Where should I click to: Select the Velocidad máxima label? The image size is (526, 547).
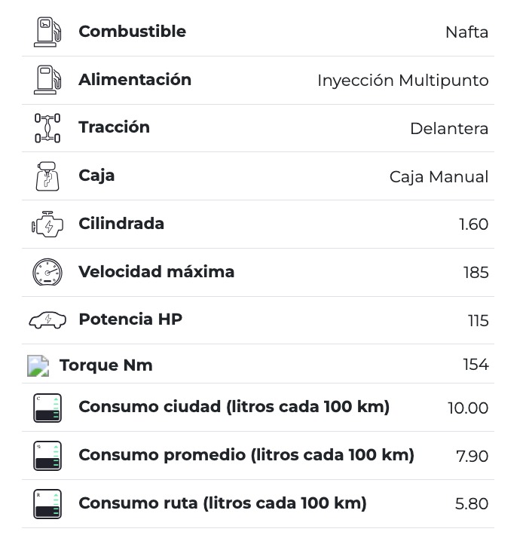156,272
